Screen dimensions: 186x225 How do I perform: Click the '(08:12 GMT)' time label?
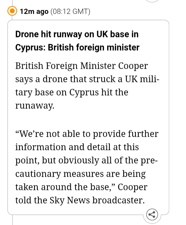(x=70, y=12)
